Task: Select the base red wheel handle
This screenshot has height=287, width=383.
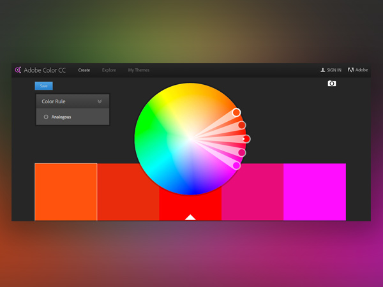Action: (x=246, y=139)
